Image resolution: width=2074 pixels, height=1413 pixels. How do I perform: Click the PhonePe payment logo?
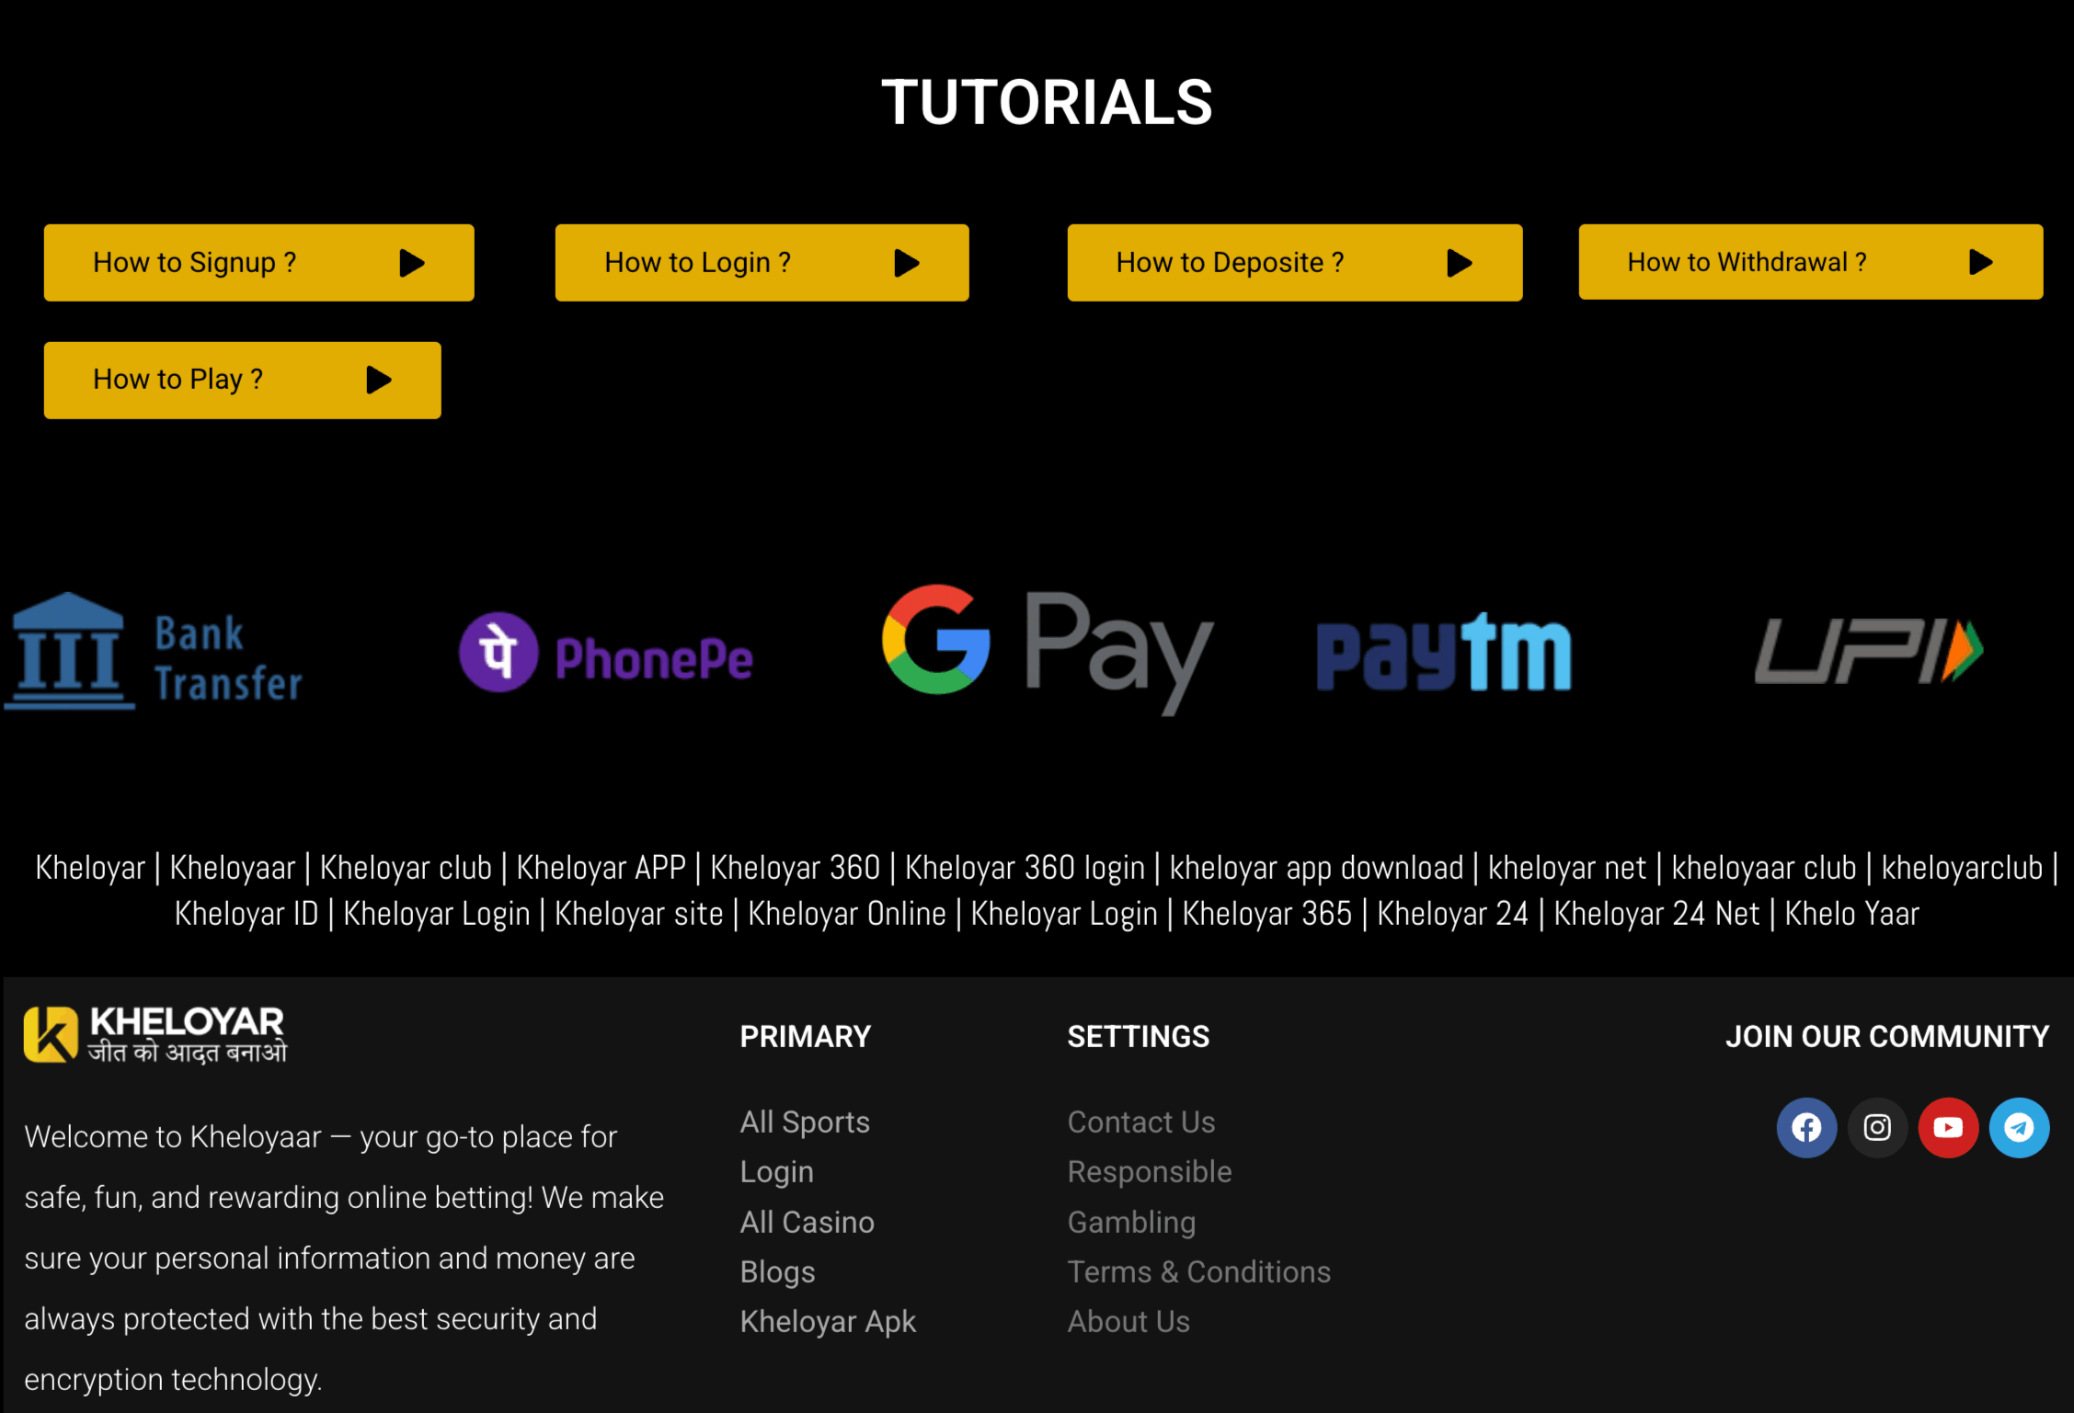point(606,654)
